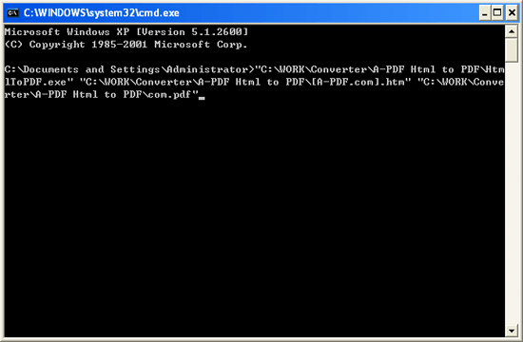Click the C:\WINDOWS\system32\cmd.exe title text
Screen dimensions: 523x342
(x=102, y=13)
